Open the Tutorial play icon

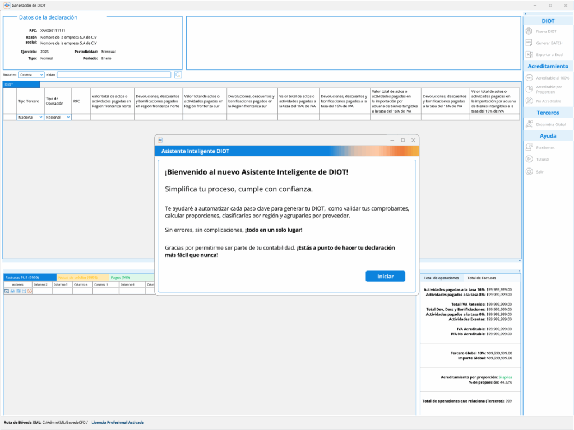[529, 160]
